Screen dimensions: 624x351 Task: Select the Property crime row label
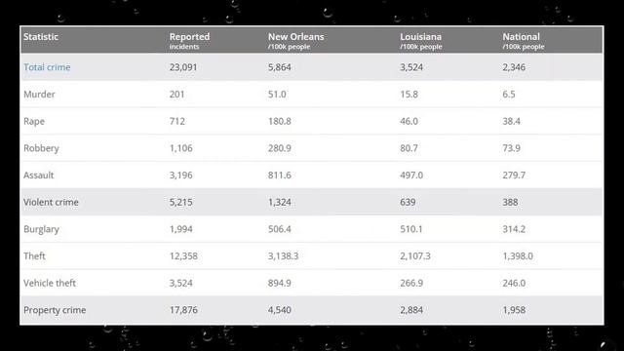coord(55,310)
